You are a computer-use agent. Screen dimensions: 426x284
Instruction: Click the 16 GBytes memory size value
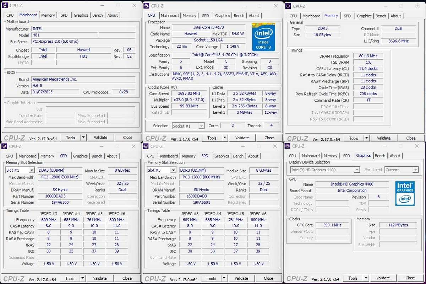pyautogui.click(x=322, y=35)
